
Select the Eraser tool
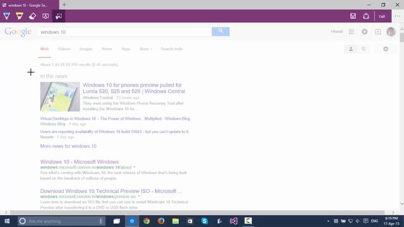[x=32, y=16]
